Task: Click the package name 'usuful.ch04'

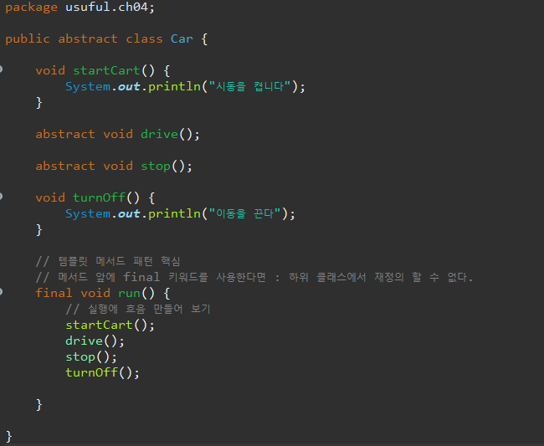Action: click(x=107, y=7)
